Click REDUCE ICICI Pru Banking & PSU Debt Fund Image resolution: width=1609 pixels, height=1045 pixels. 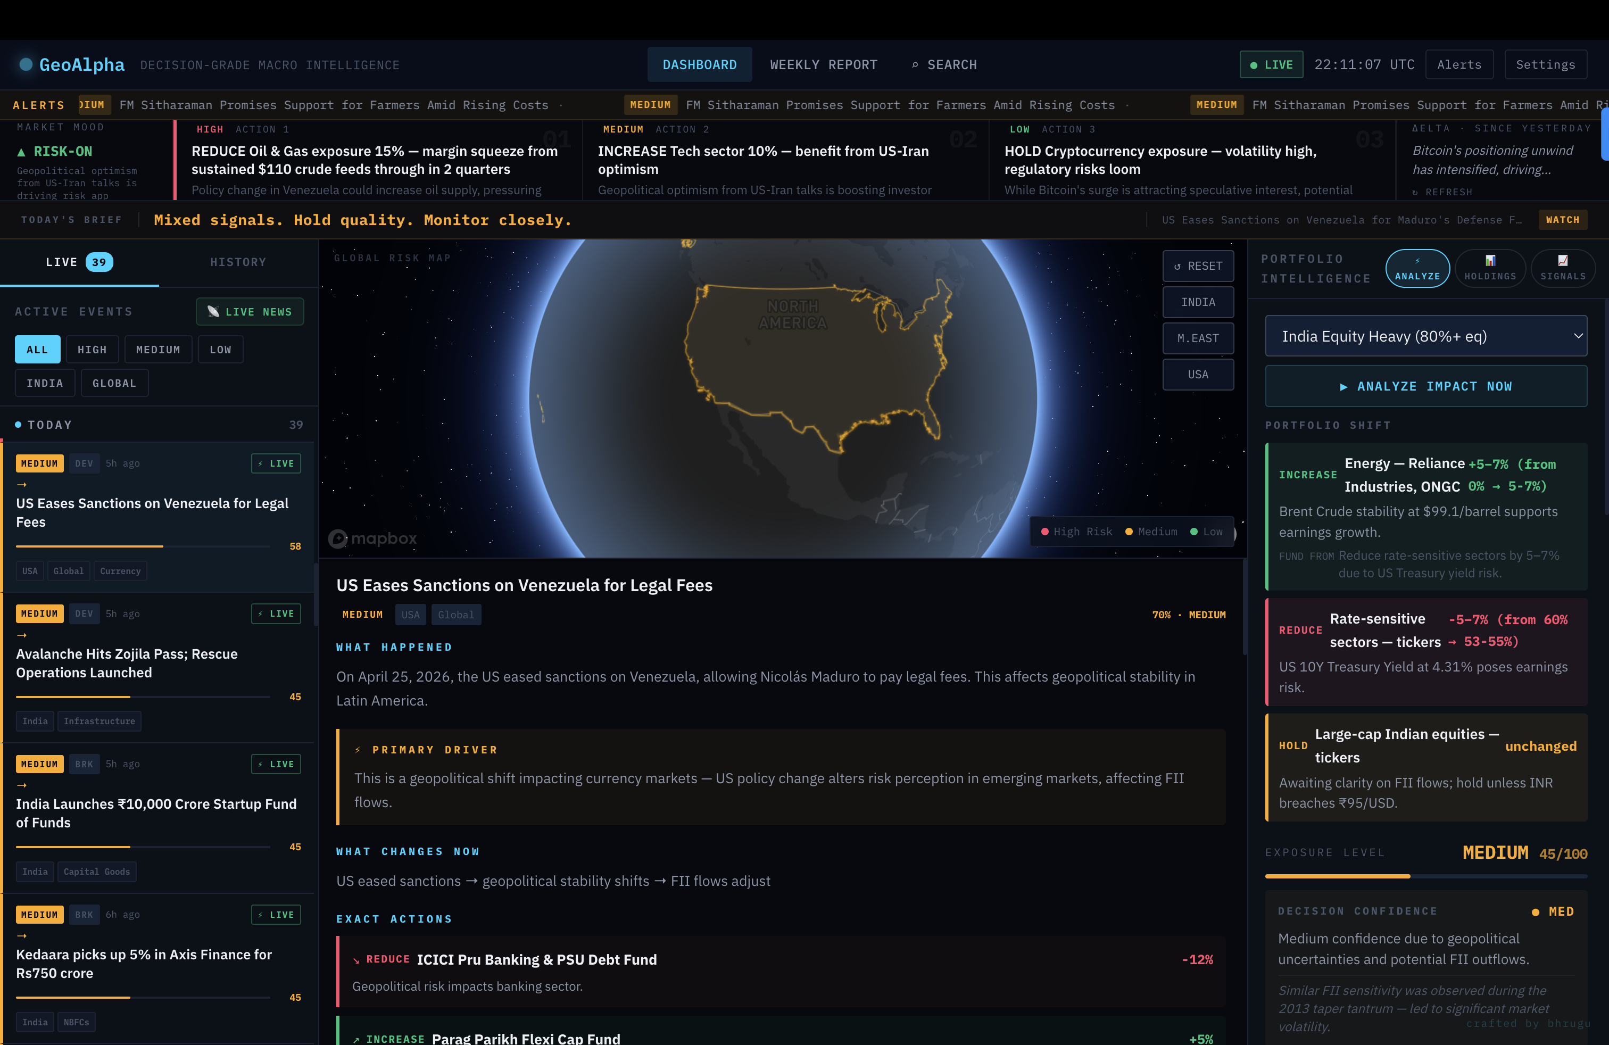coord(781,972)
